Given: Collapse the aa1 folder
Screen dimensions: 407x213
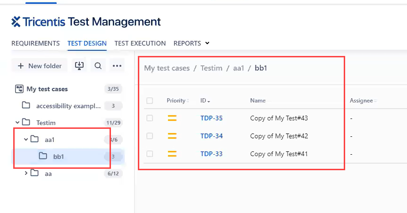Looking at the screenshot, I should click(x=26, y=139).
